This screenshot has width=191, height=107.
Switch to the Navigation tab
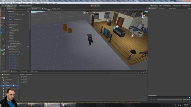[x=172, y=8]
